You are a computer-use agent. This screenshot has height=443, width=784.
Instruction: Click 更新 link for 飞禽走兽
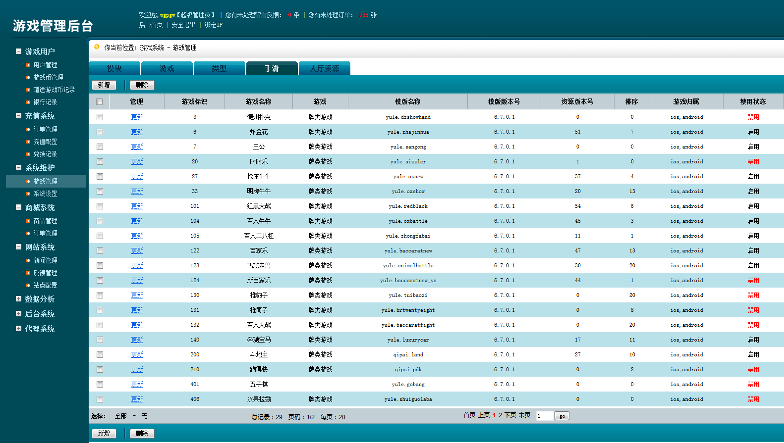[137, 266]
